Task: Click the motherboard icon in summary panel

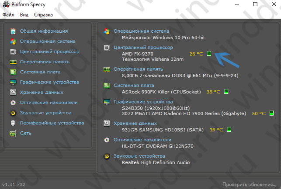Action: (107, 86)
